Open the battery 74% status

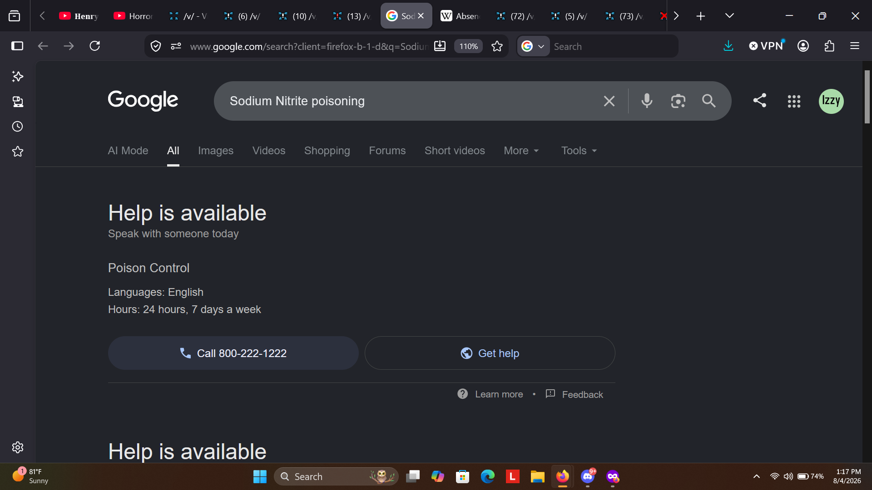[x=811, y=476]
